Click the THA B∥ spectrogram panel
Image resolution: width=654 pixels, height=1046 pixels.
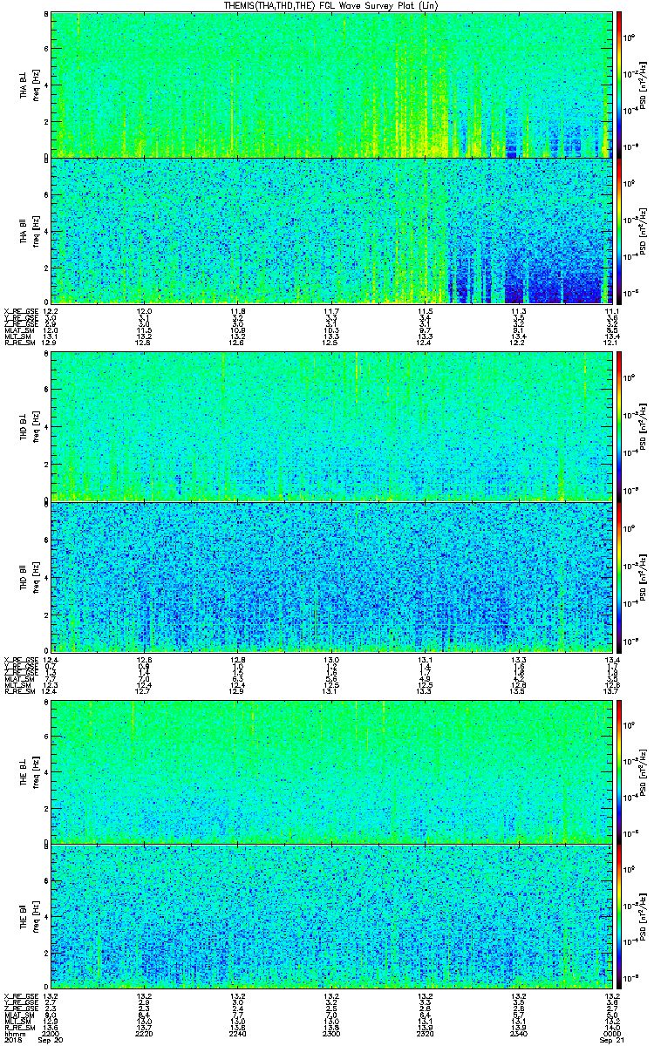pyautogui.click(x=331, y=230)
